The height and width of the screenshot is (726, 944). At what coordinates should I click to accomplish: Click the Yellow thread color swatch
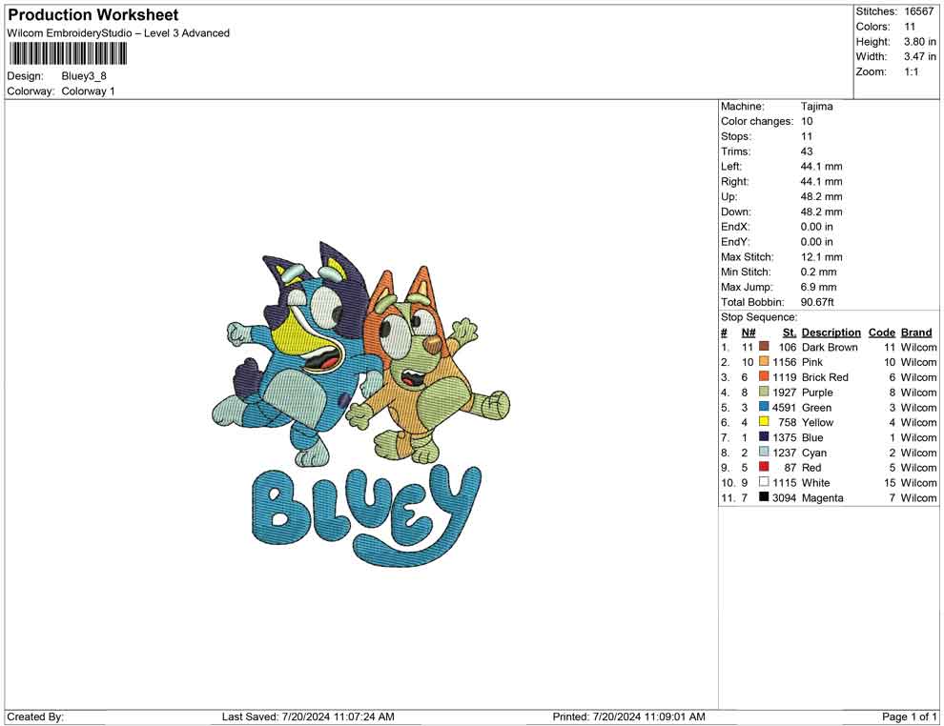pyautogui.click(x=764, y=422)
